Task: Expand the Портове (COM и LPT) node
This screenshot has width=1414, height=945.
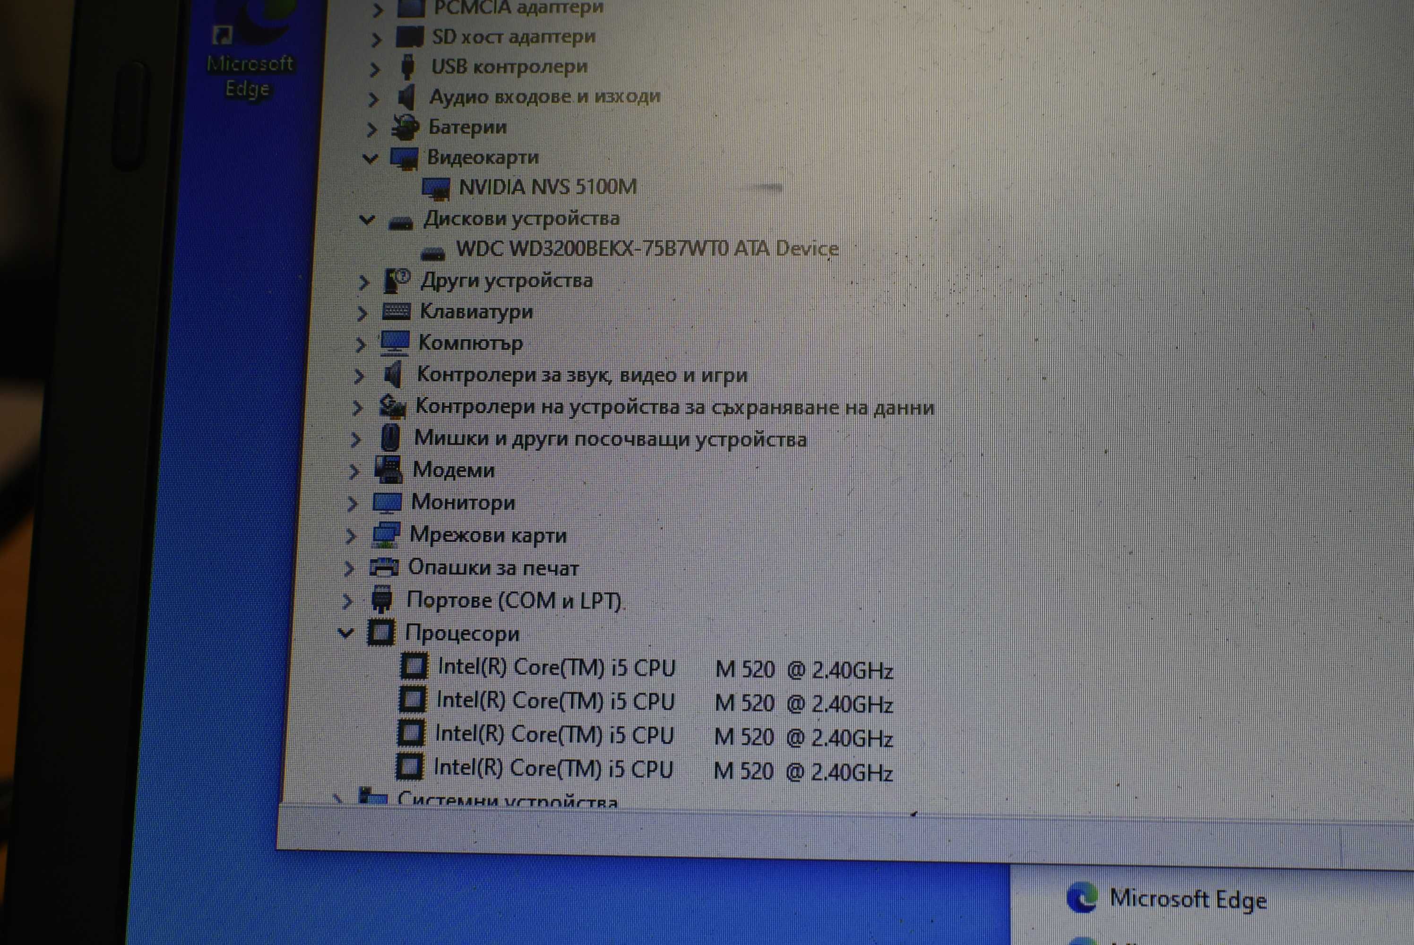Action: point(347,601)
